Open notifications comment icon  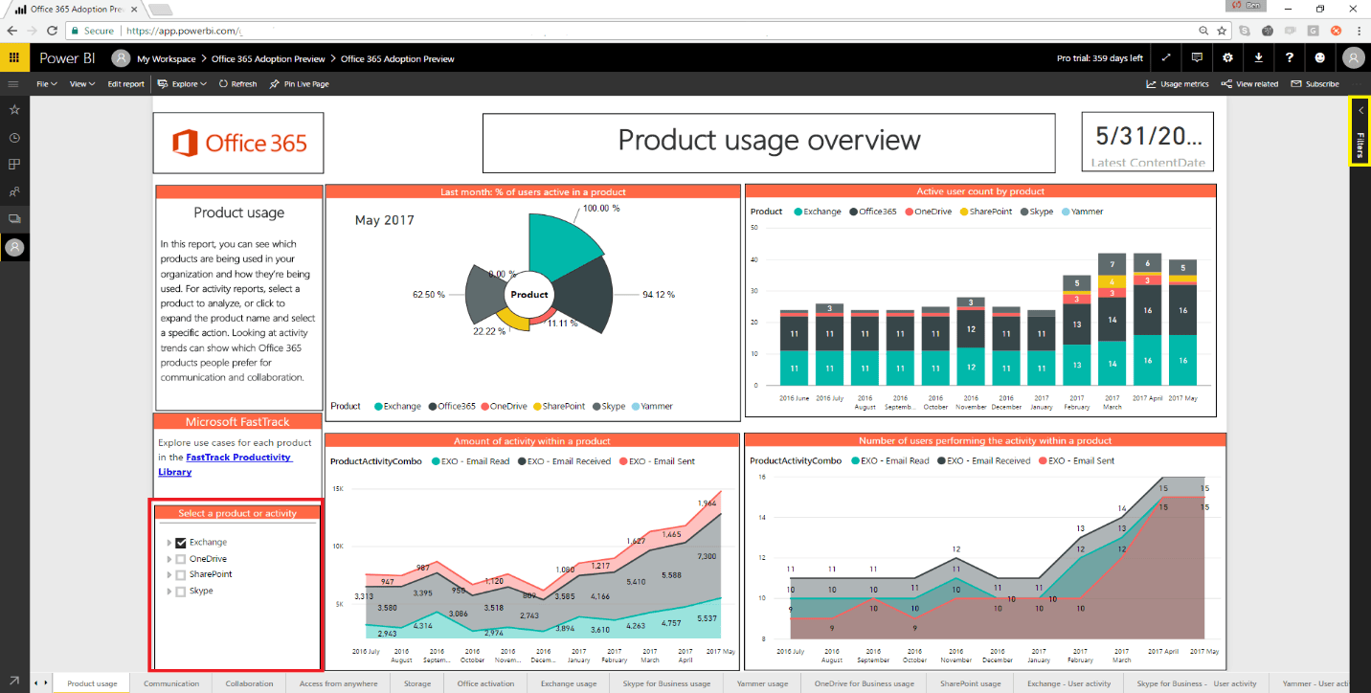(x=1197, y=58)
